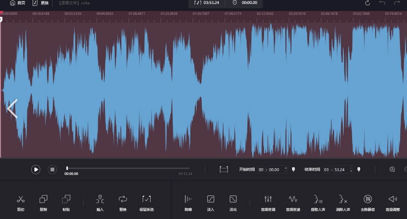Image resolution: width=407 pixels, height=219 pixels.
Task: Click the playhead handle at timeline start
Action: 1,19
